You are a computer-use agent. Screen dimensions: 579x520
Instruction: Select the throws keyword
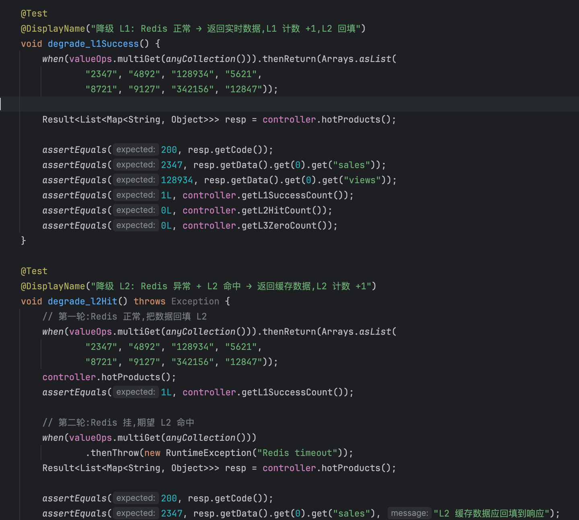pyautogui.click(x=150, y=302)
